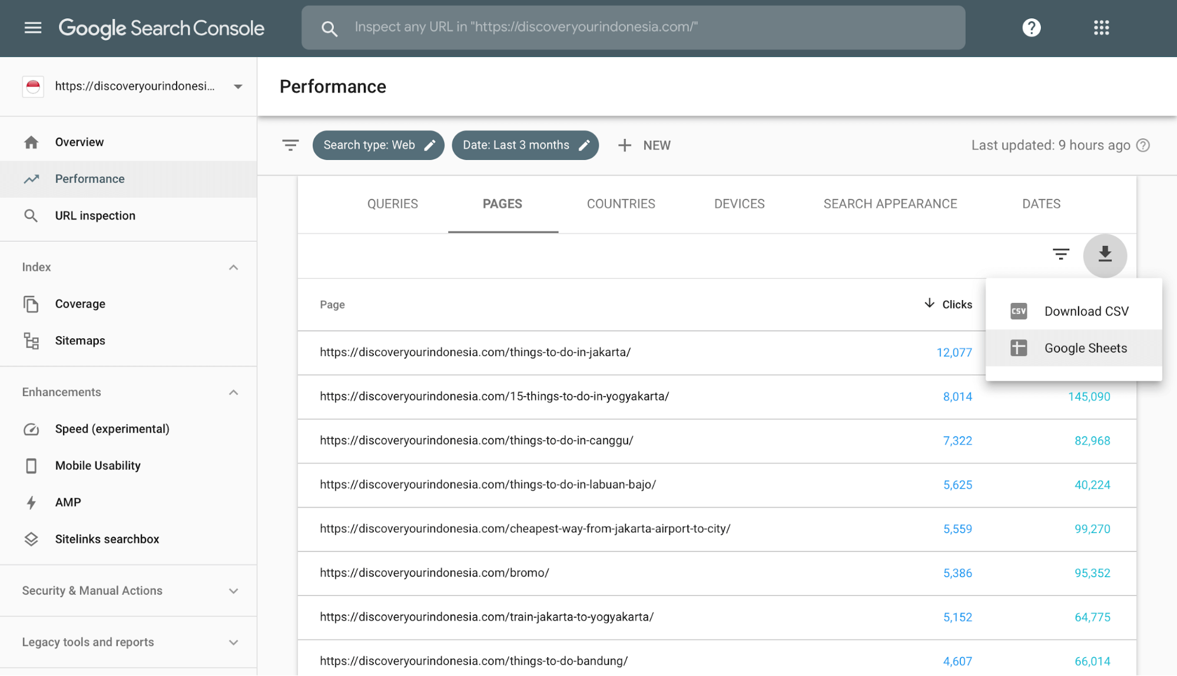Viewport: 1177px width, 676px height.
Task: Switch to the Queries tab
Action: 393,204
